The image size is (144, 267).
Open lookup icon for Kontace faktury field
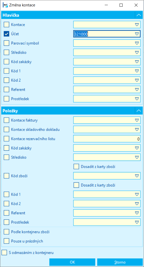coord(137,120)
